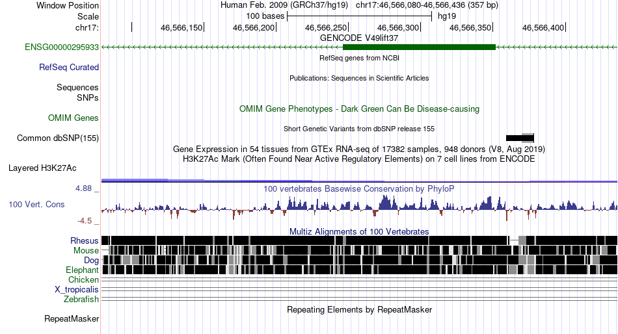This screenshot has height=334, width=618.
Task: Click OMIM Gene Phenotypes track title
Action: pos(359,109)
